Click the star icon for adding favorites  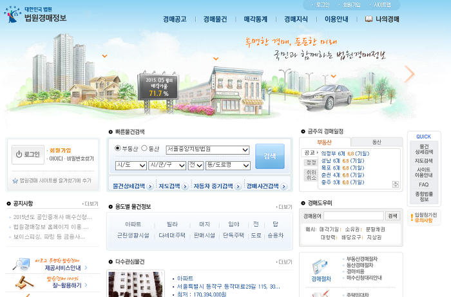pos(15,181)
